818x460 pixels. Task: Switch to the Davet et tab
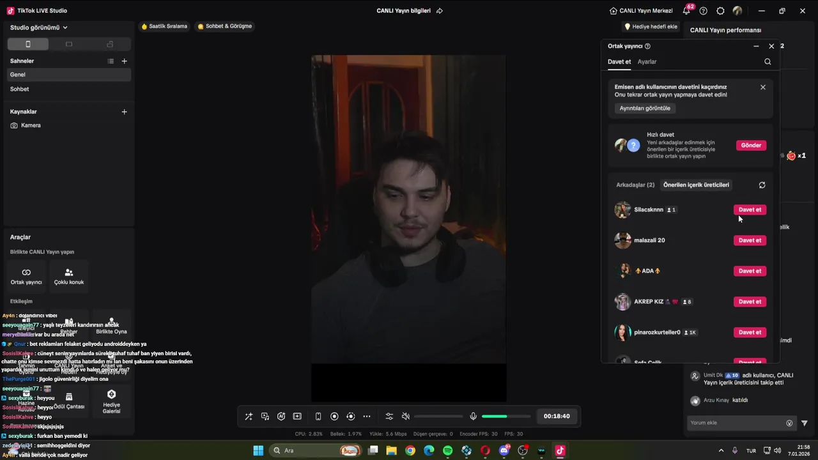pos(619,62)
